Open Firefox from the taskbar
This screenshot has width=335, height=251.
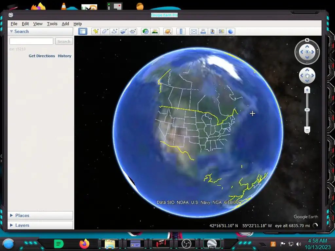click(84, 244)
